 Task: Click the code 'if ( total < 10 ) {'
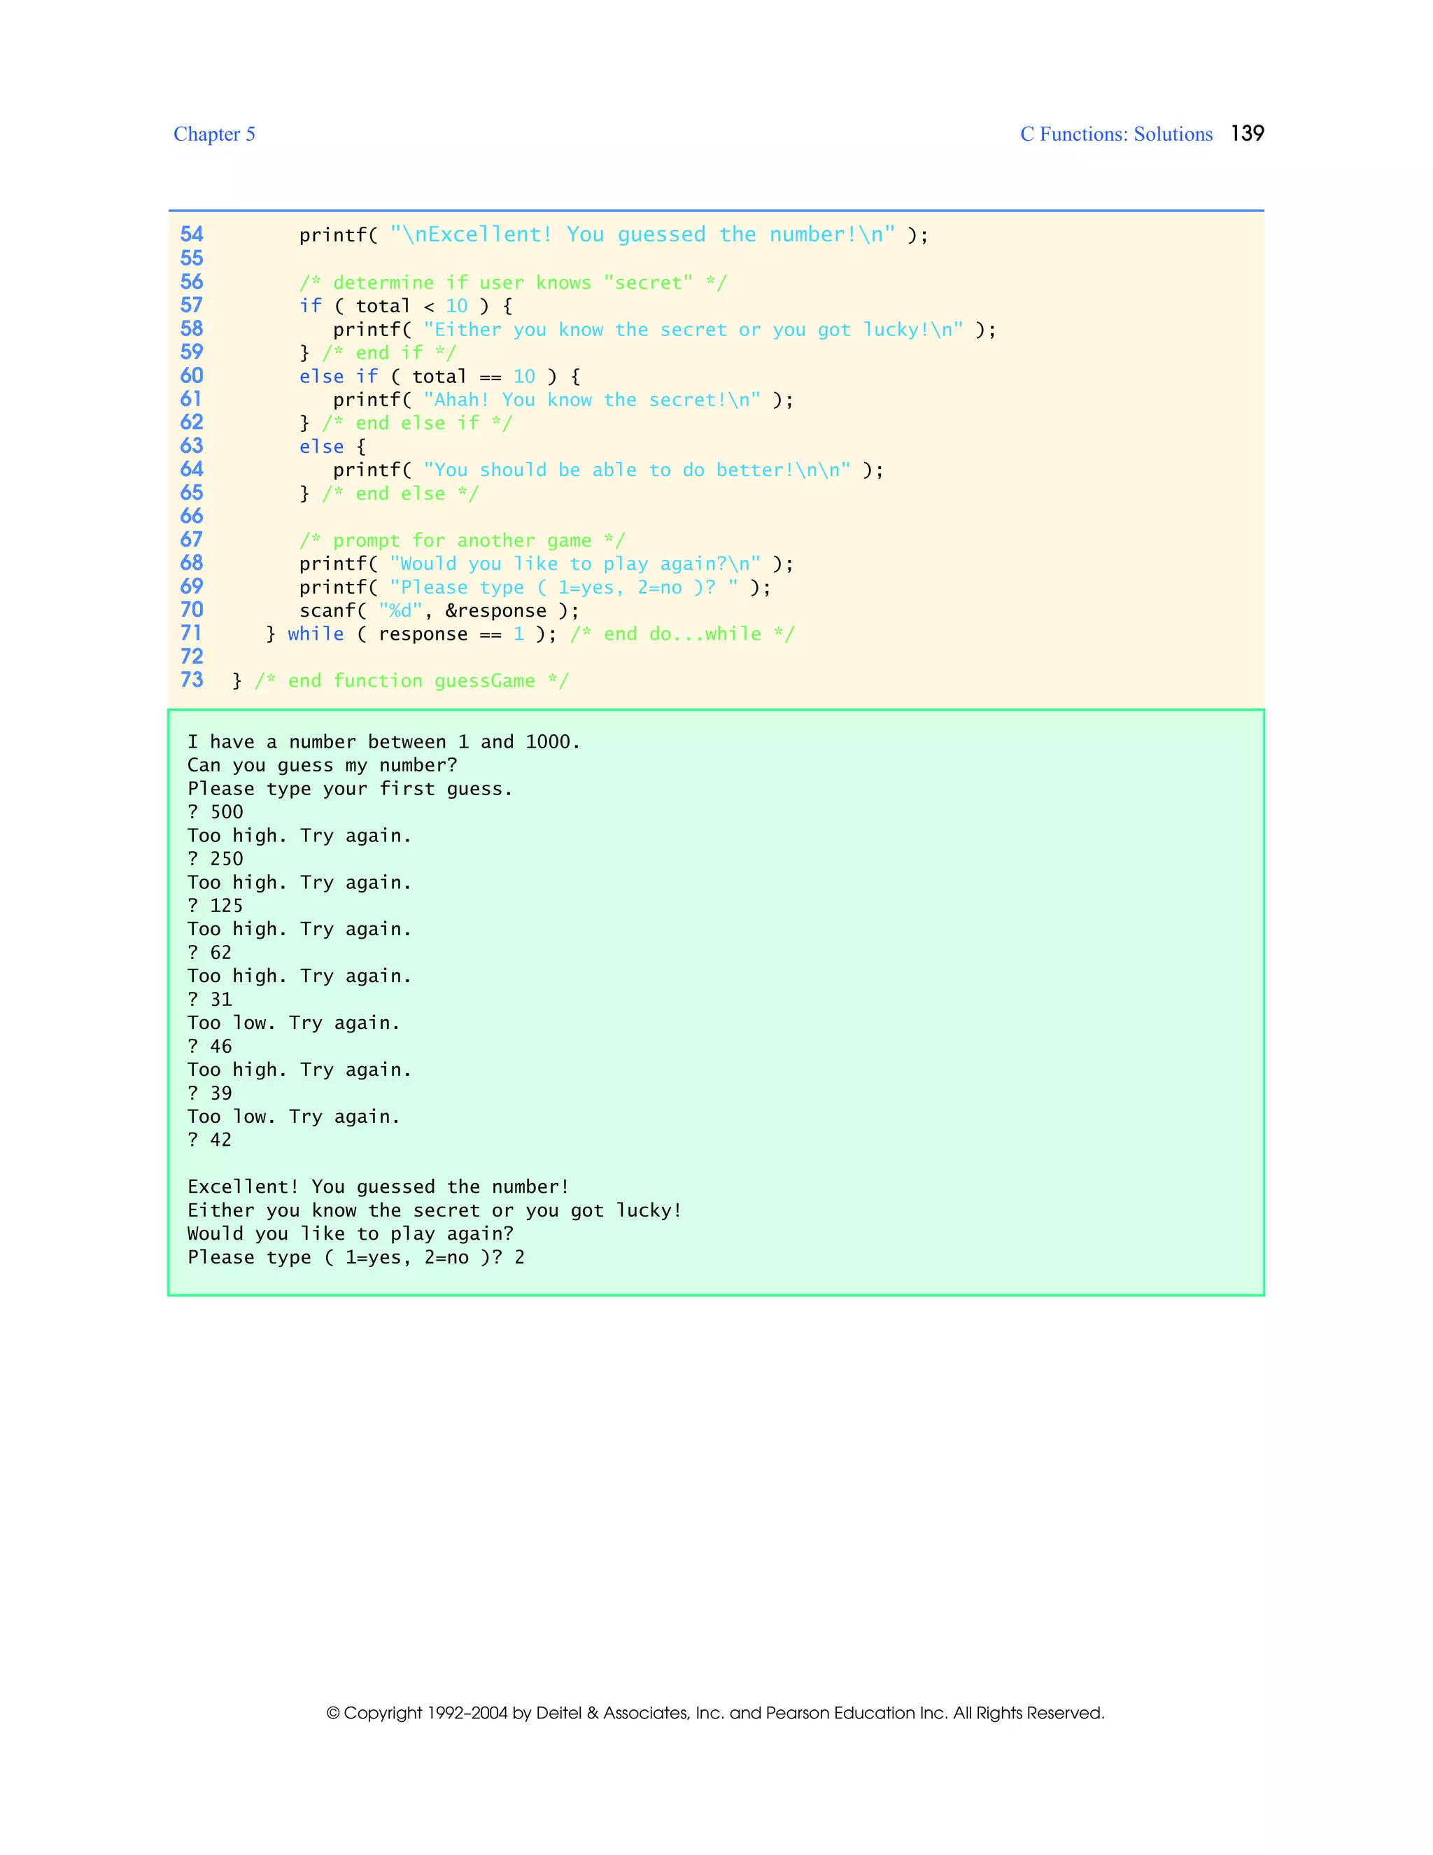tap(405, 306)
